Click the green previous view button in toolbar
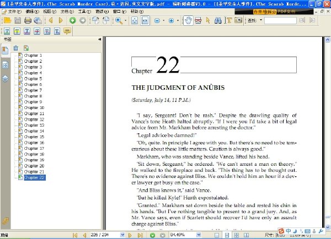331x239 pixels. point(73,20)
